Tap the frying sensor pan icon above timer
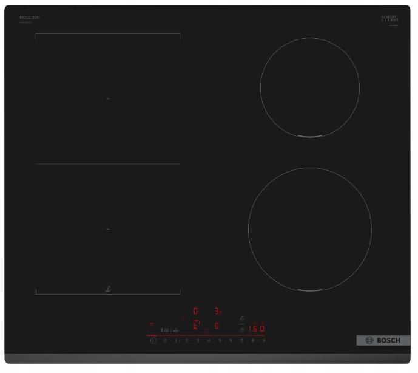Viewport: 418px width, 373px height. click(x=242, y=318)
